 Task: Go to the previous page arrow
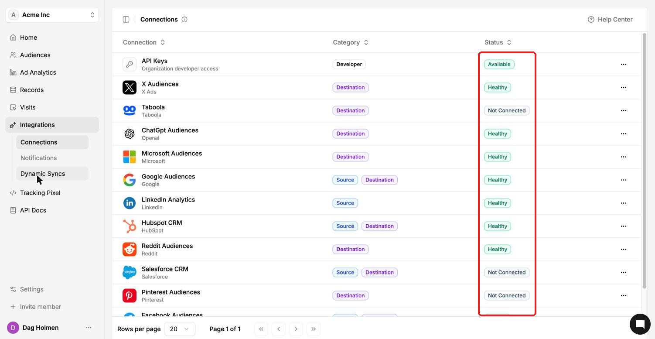point(279,329)
